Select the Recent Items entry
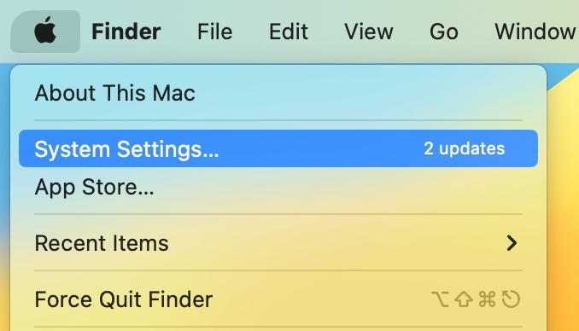 pyautogui.click(x=278, y=243)
